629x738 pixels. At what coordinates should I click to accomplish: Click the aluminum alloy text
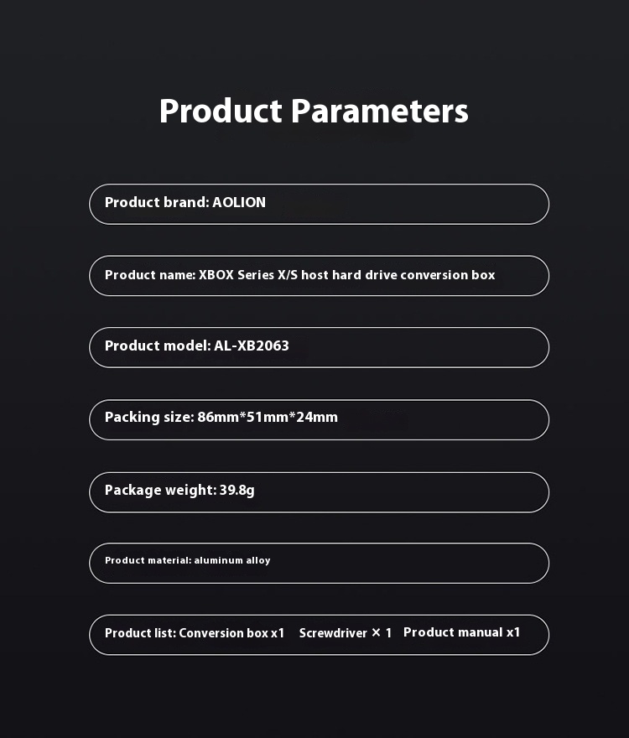(x=232, y=560)
